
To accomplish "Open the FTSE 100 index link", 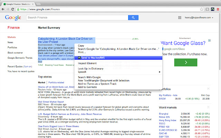I will click(164, 127).
